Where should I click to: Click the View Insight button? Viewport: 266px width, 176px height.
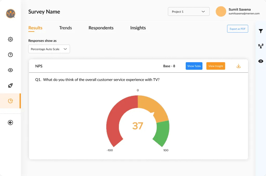pyautogui.click(x=216, y=66)
